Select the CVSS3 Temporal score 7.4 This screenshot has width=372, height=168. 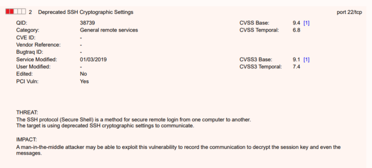[296, 67]
